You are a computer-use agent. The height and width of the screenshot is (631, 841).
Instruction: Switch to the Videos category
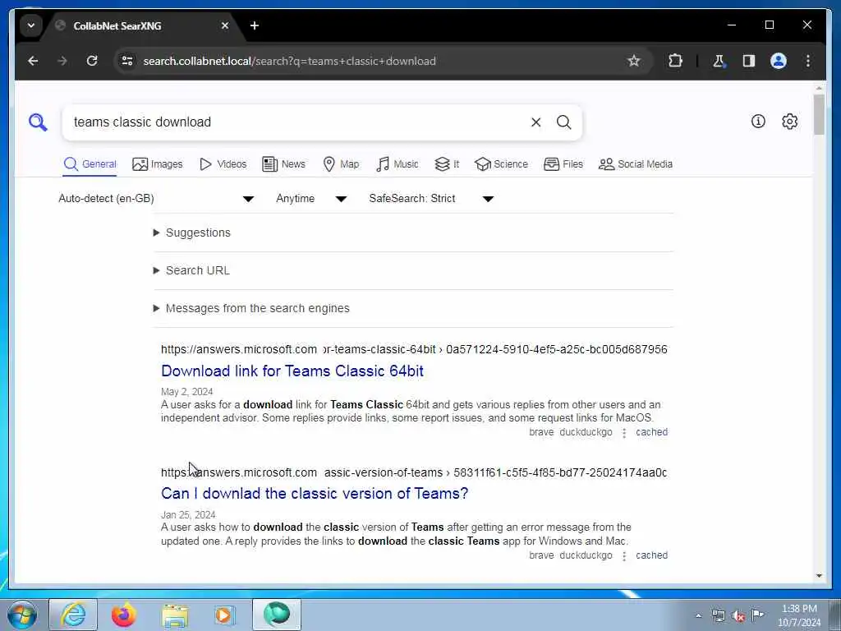click(223, 164)
